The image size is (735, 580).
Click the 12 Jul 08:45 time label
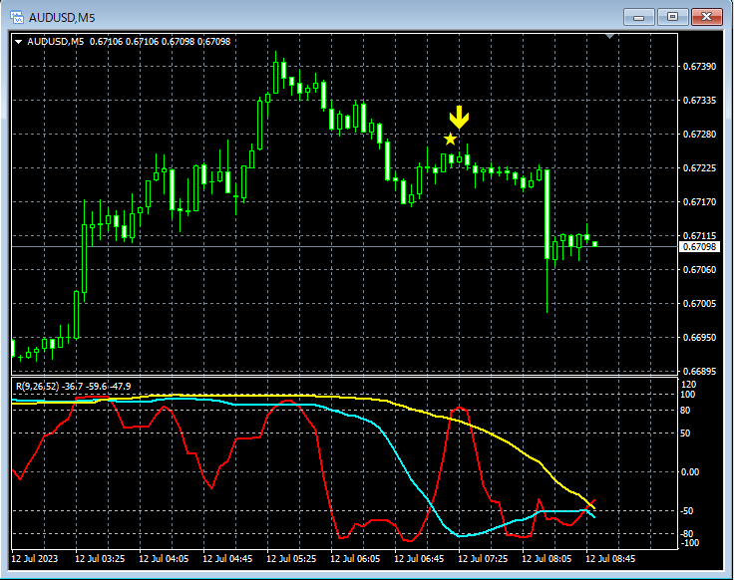(610, 559)
